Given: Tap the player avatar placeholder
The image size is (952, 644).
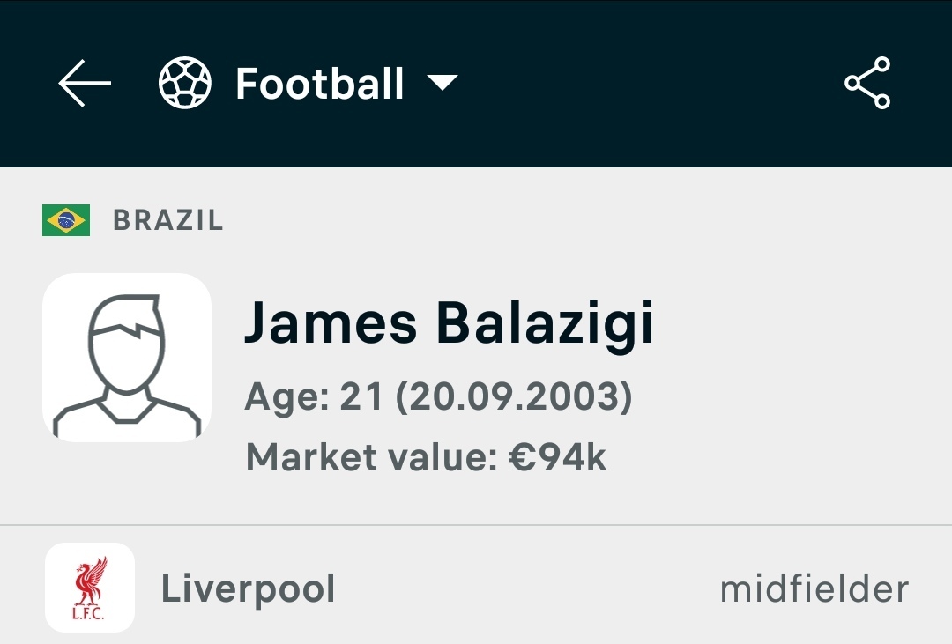Looking at the screenshot, I should pyautogui.click(x=127, y=358).
